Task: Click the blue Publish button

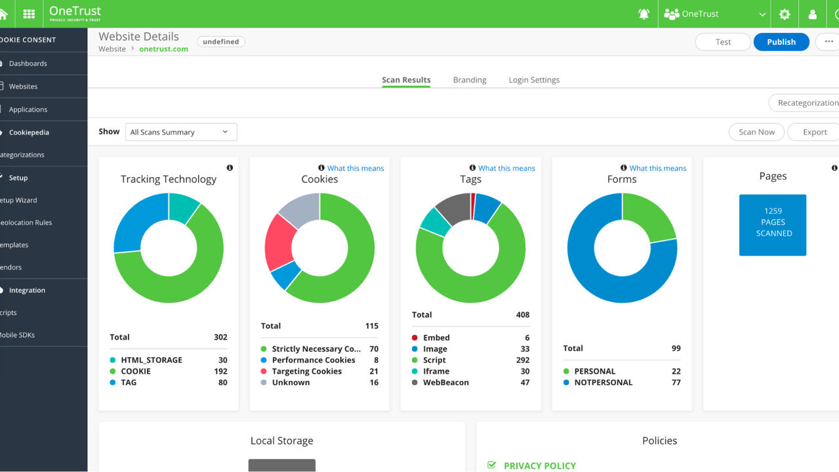Action: click(781, 41)
